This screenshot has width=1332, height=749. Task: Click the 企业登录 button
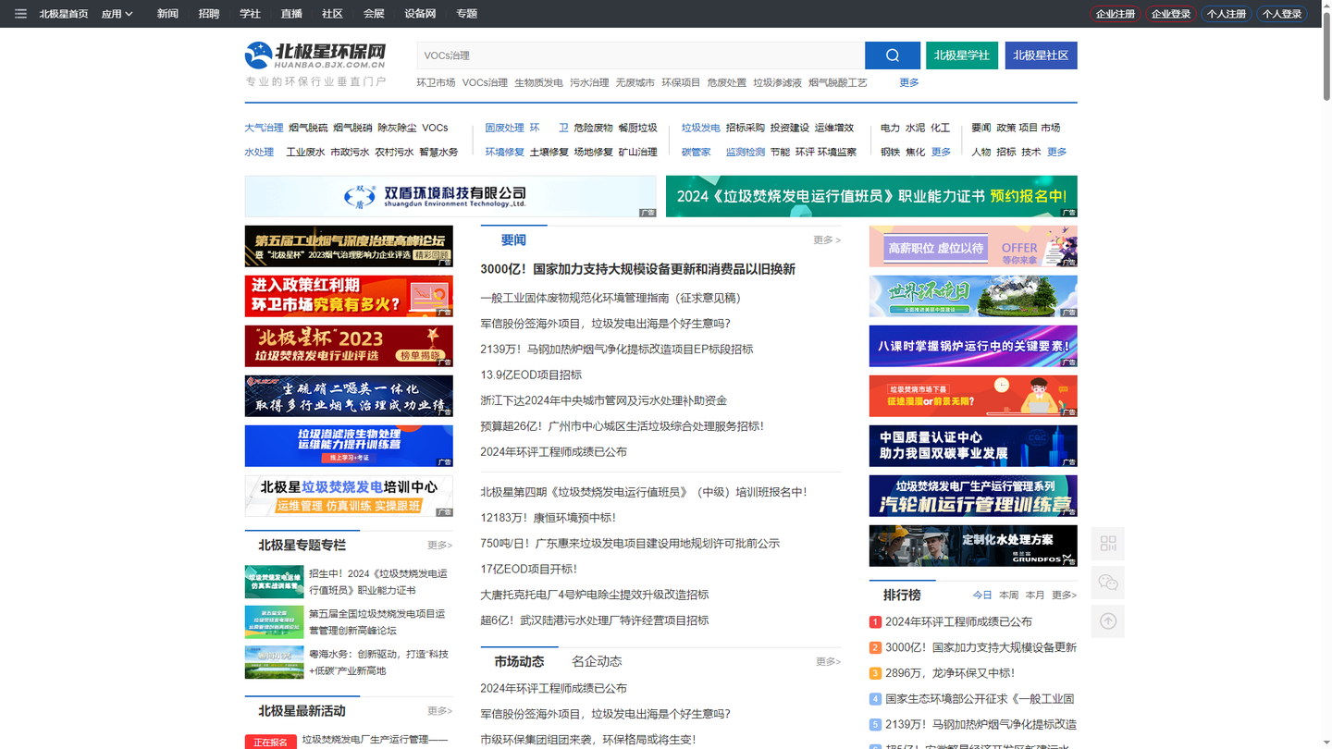click(1171, 14)
